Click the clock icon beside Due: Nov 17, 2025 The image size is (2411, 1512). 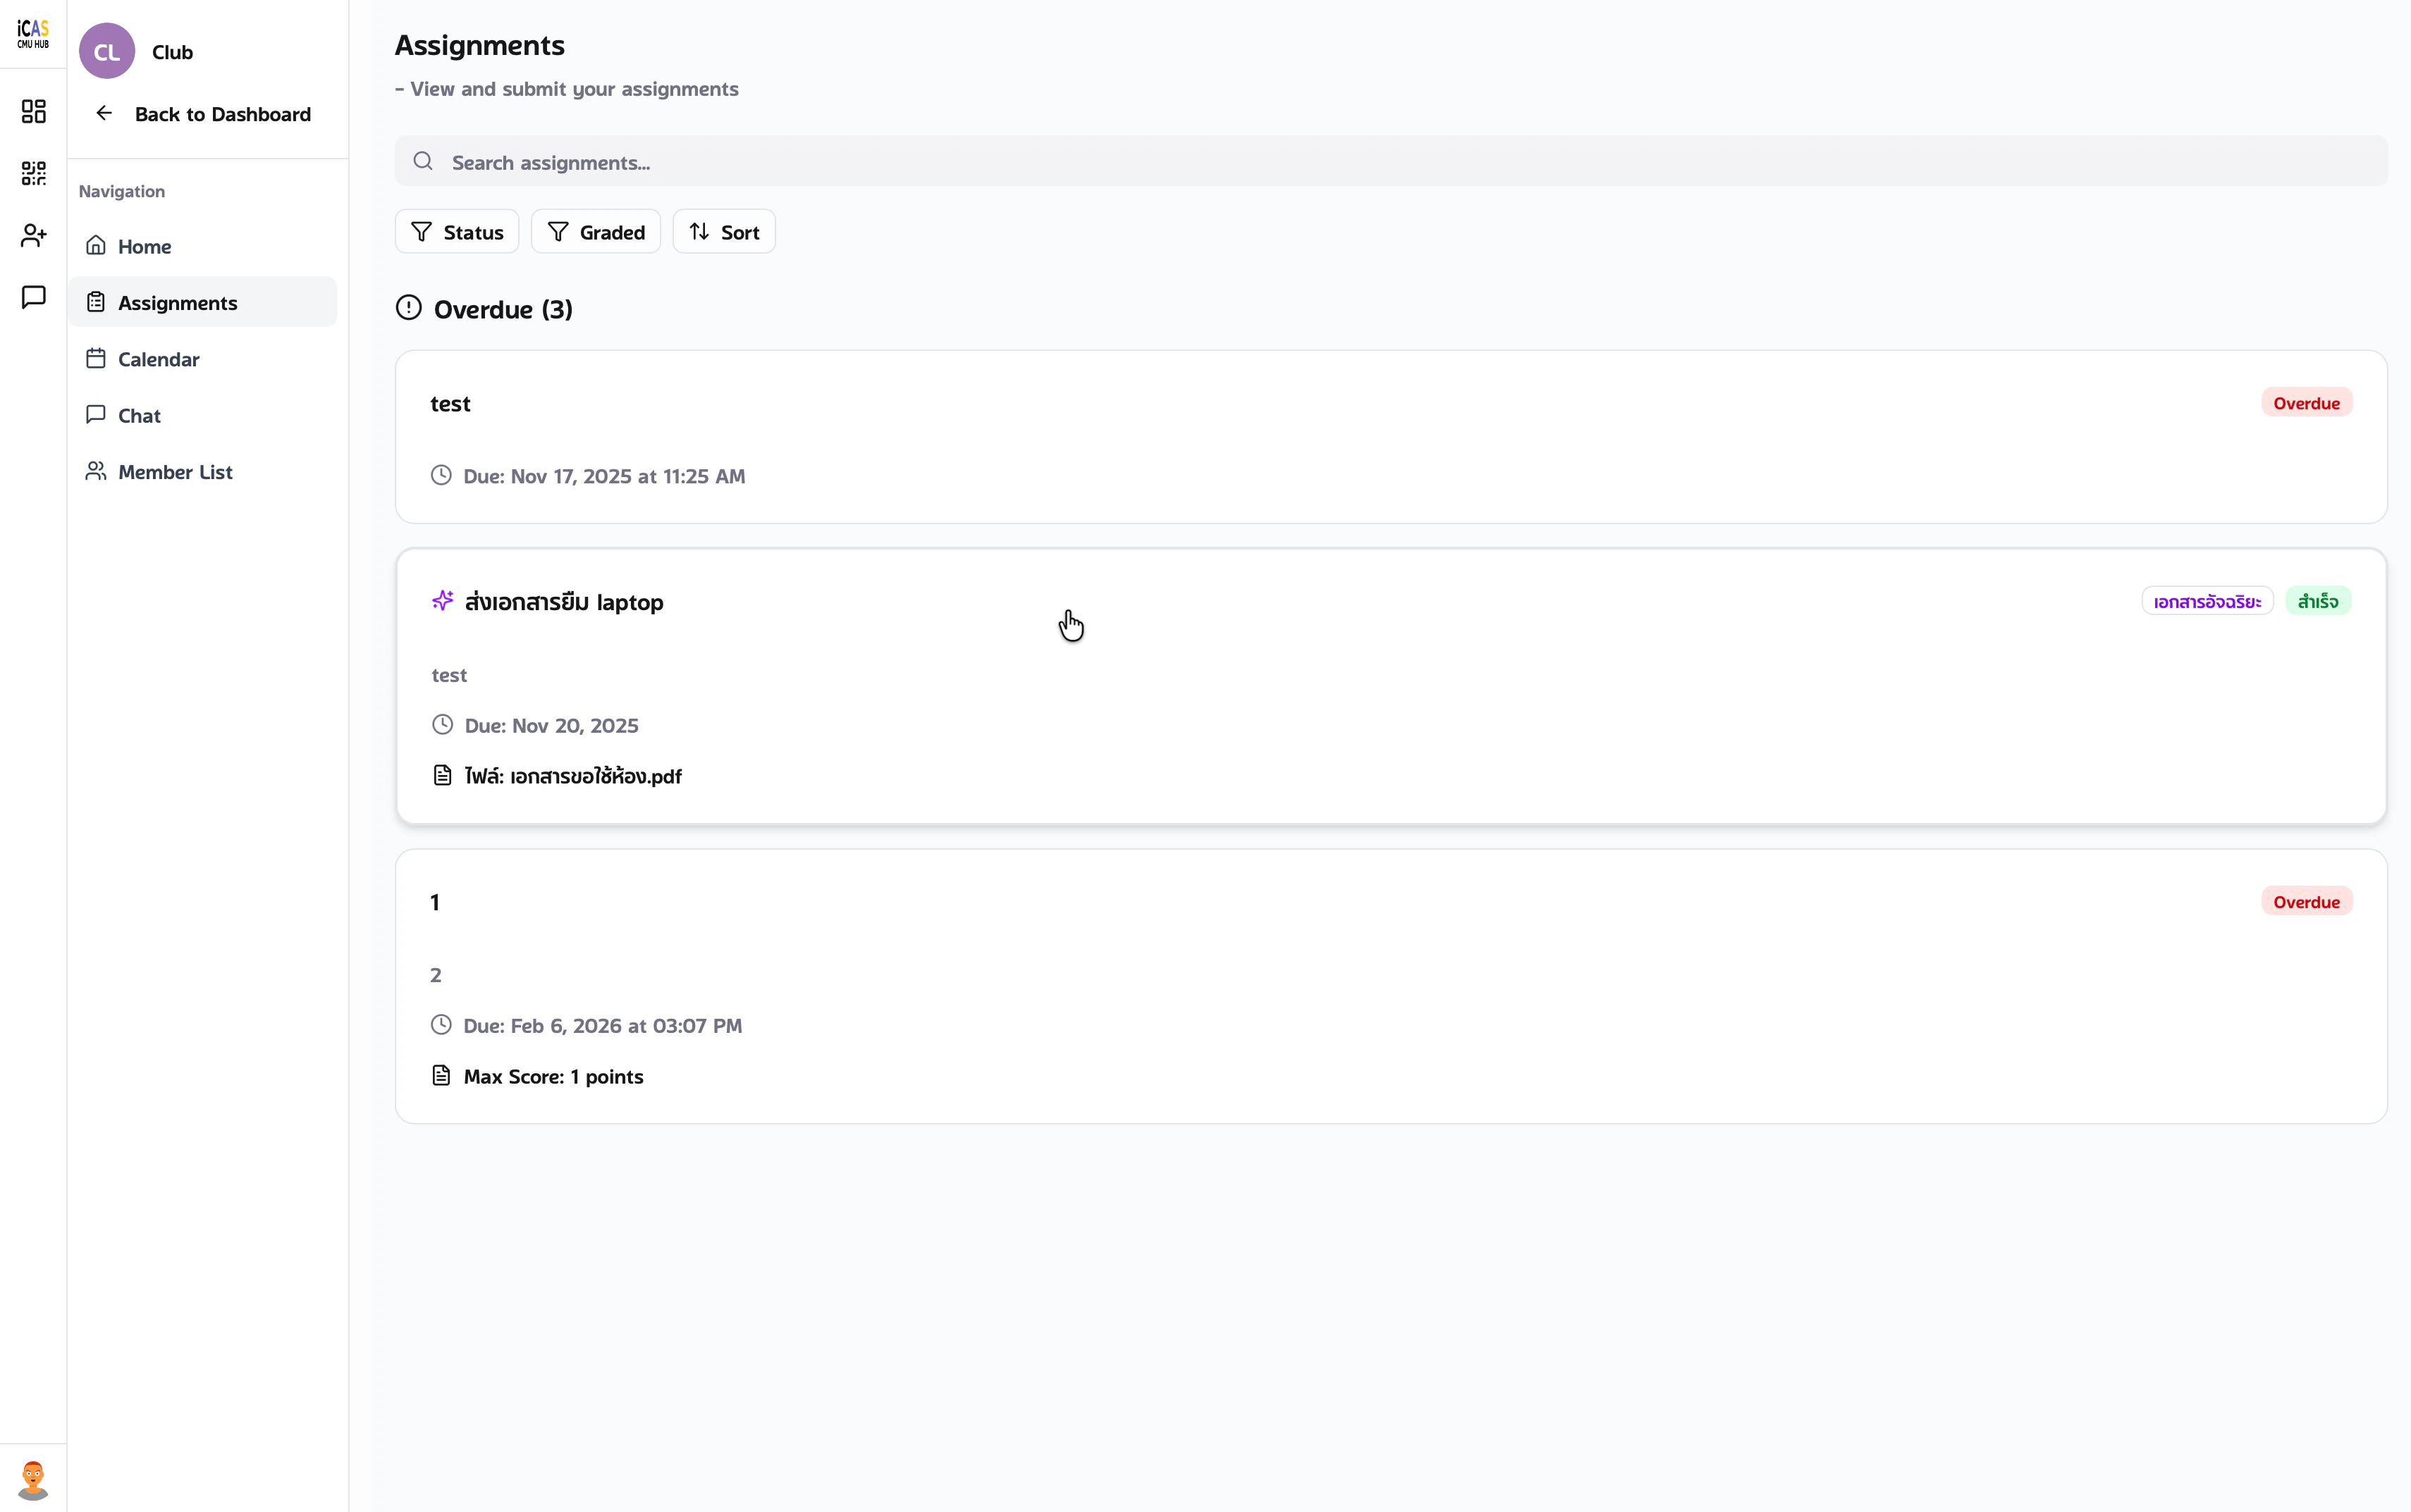441,475
